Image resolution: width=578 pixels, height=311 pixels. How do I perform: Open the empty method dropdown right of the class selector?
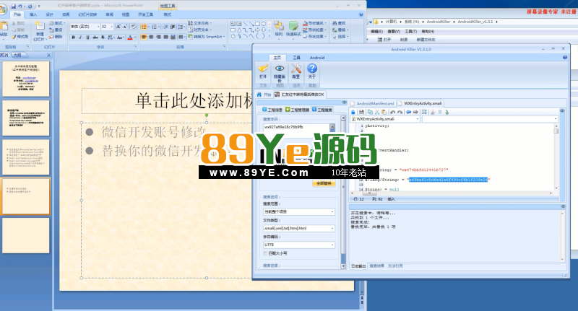tap(490, 119)
